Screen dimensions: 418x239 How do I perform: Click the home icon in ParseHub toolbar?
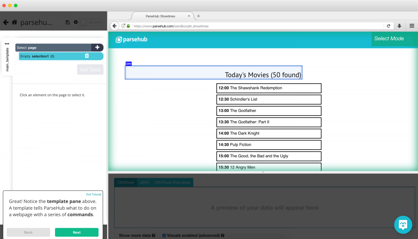(x=14, y=22)
